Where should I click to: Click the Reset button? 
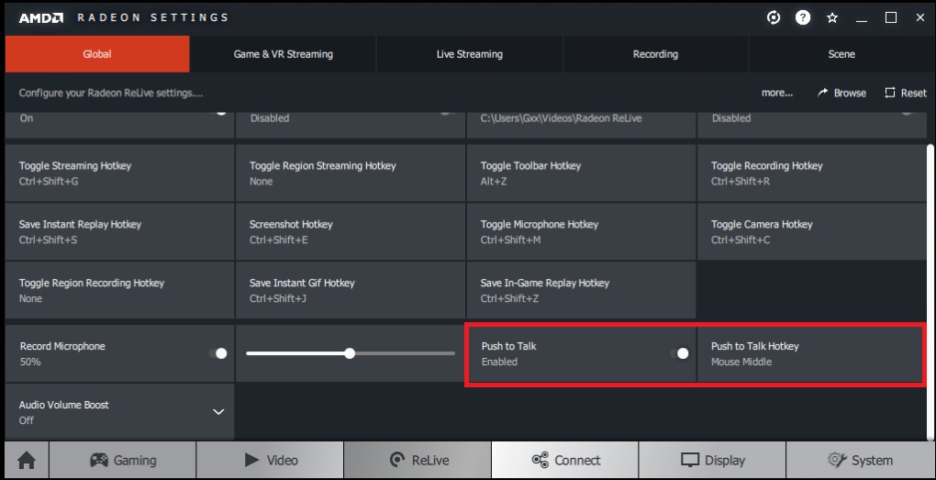point(905,93)
